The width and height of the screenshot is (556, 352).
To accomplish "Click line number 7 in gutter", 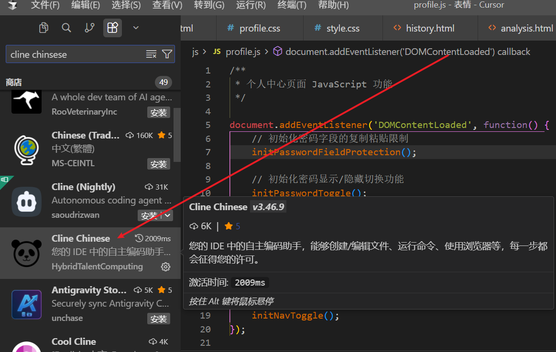I will 208,152.
